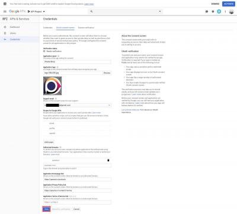
Task: Click Learn more link under Scopes
Action: coord(97,113)
